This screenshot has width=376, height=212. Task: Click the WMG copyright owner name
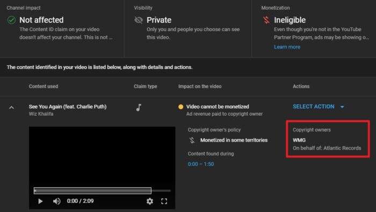pyautogui.click(x=299, y=140)
